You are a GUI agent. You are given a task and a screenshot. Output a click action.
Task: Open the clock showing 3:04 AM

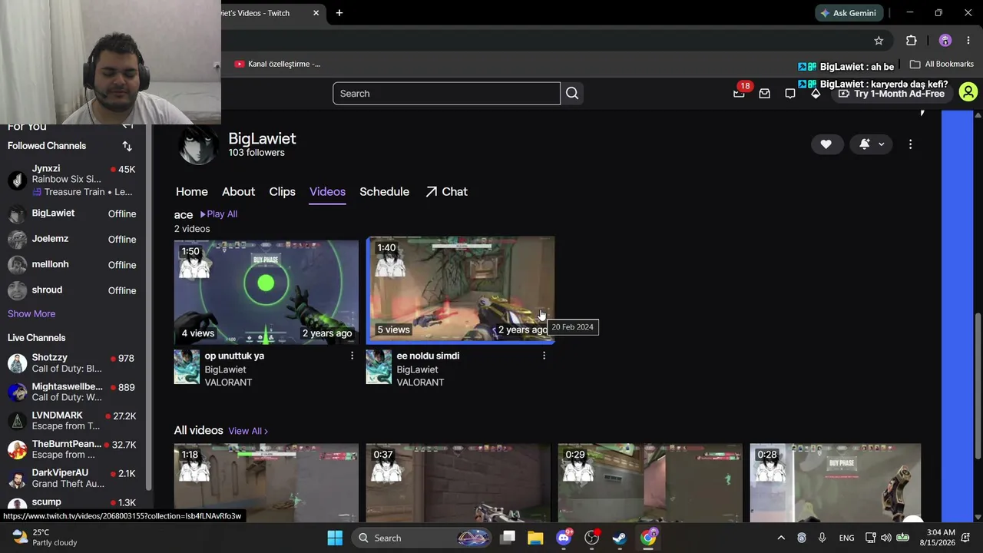(941, 538)
